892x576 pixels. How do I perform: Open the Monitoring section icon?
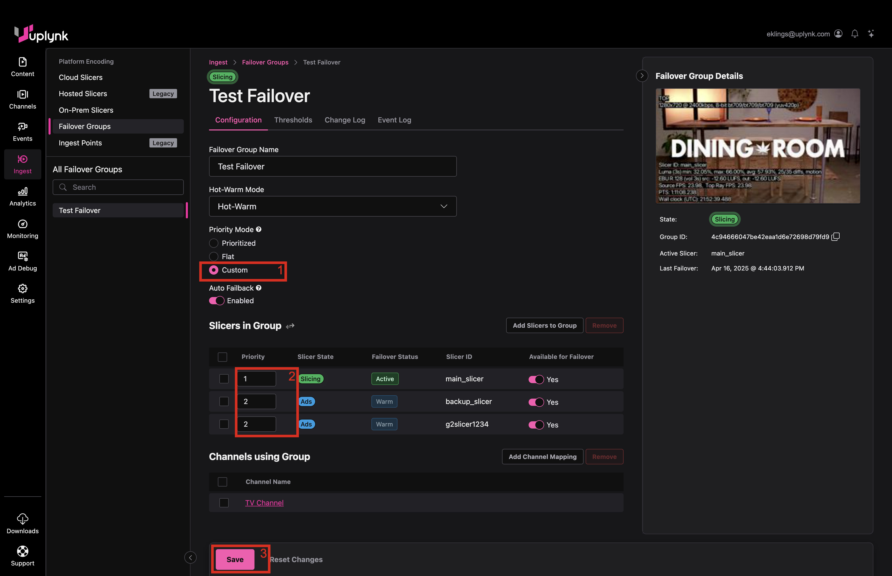[22, 224]
